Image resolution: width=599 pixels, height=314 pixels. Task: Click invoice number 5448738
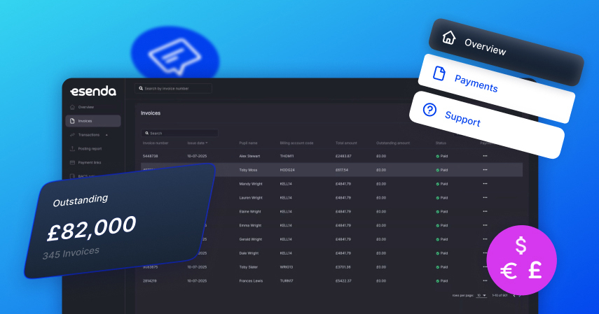pos(150,156)
